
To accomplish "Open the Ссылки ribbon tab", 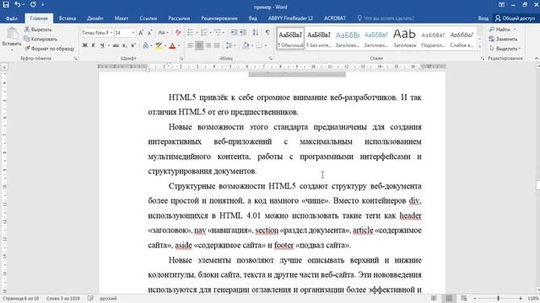I will (148, 19).
